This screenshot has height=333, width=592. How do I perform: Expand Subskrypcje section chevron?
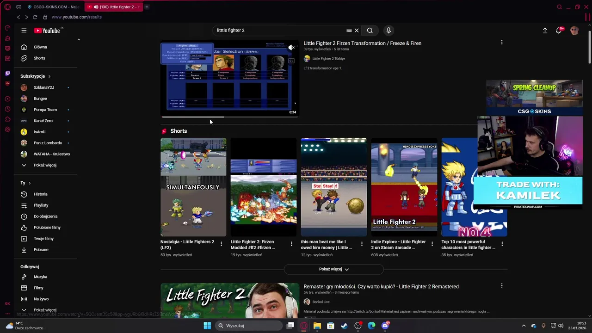[x=49, y=76]
